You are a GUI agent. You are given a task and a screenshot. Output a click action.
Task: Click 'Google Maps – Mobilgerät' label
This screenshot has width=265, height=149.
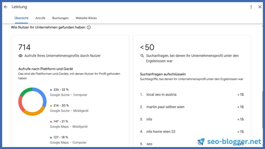pyautogui.click(x=69, y=127)
